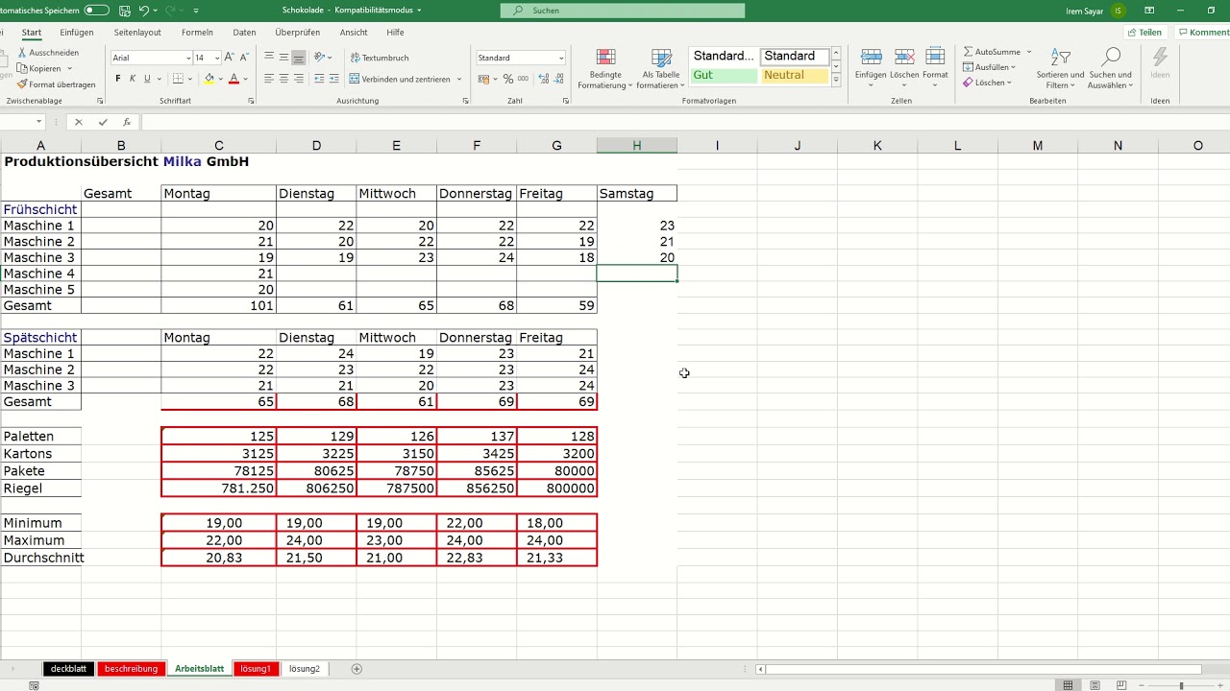Image resolution: width=1230 pixels, height=691 pixels.
Task: Click the accounting number format icon
Action: click(x=483, y=79)
